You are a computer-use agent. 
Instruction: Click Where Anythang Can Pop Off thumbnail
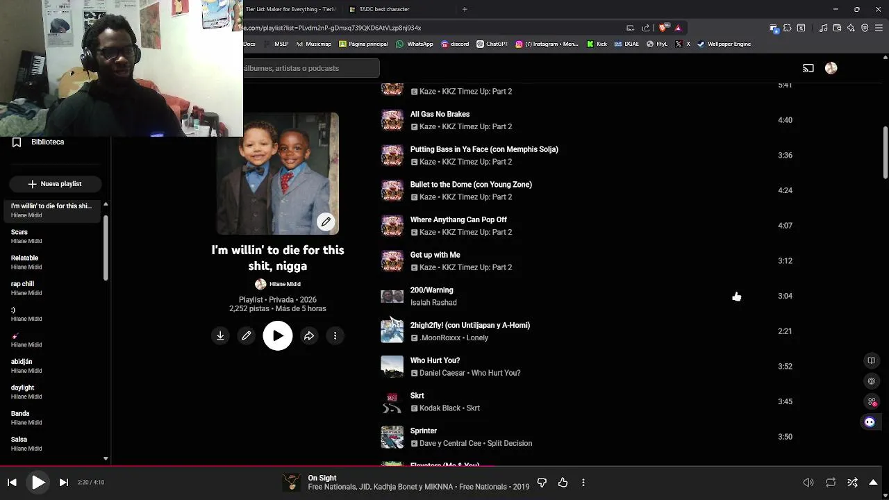click(392, 226)
